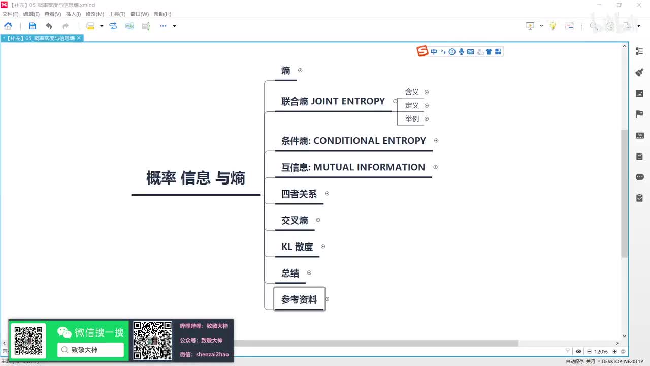Expand the 含义 subtopic

(x=427, y=92)
